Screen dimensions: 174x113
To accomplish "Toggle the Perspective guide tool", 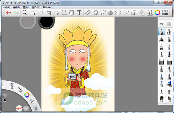I will (x=110, y=13).
